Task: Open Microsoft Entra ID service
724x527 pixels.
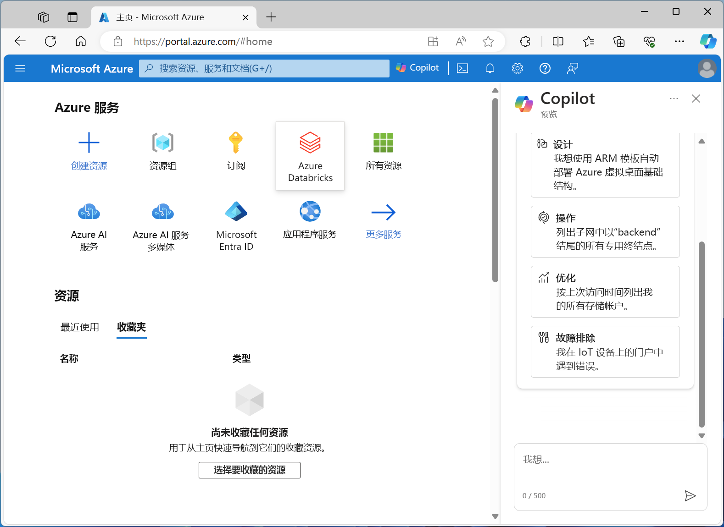Action: click(x=236, y=212)
